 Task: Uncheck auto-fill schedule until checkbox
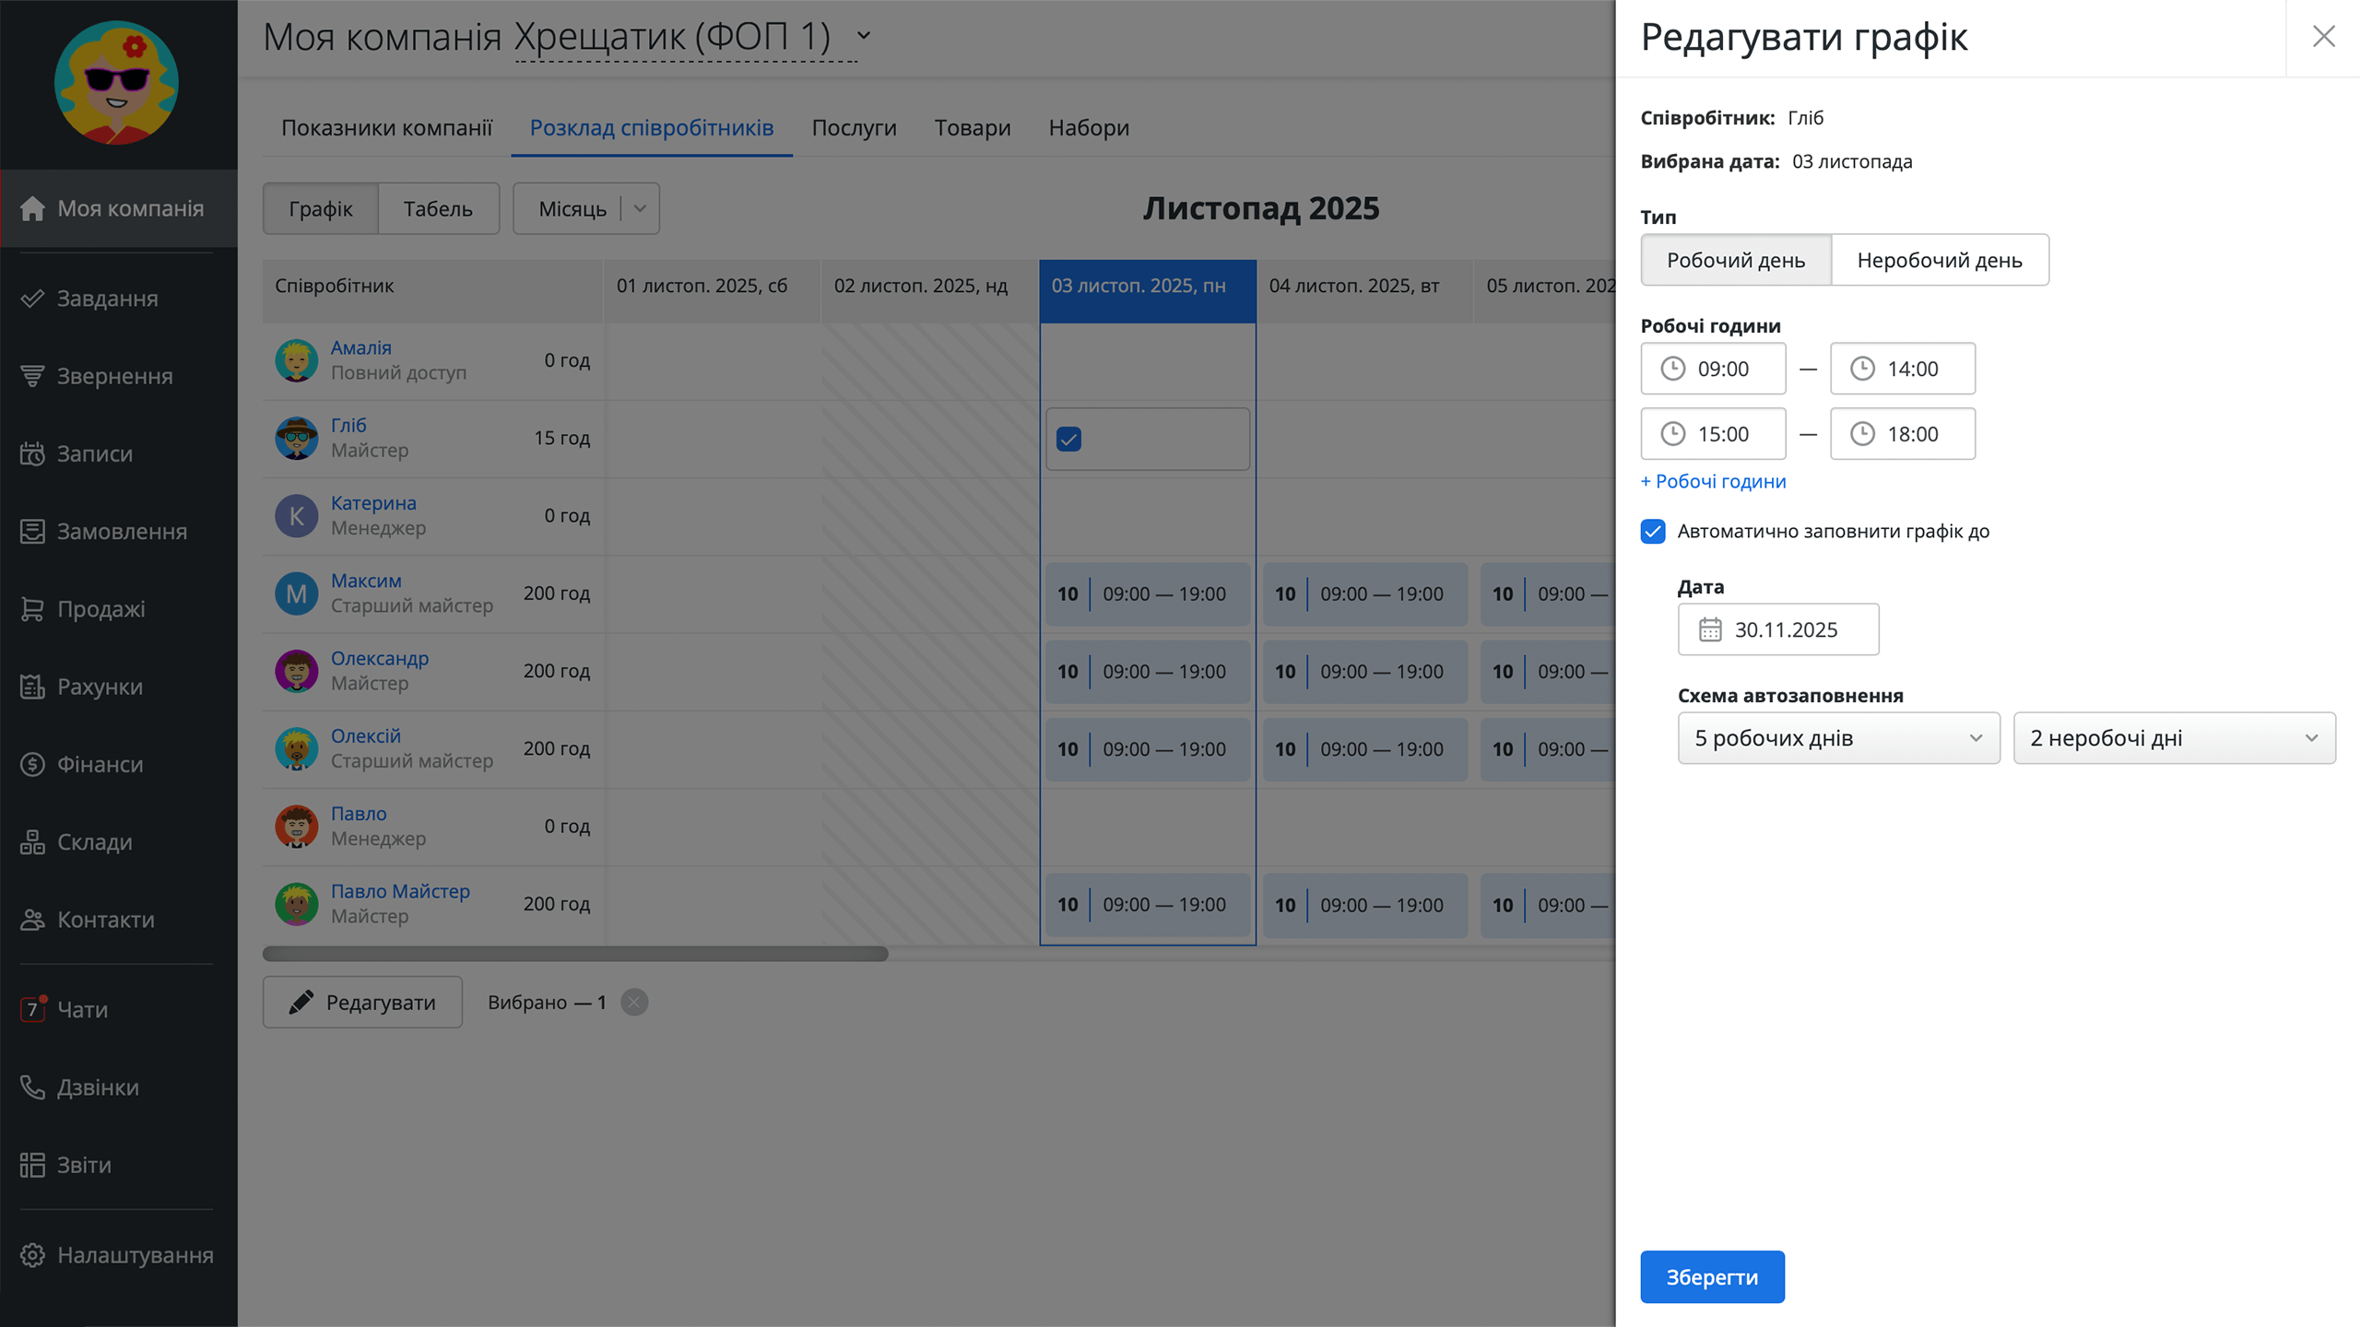(x=1653, y=532)
